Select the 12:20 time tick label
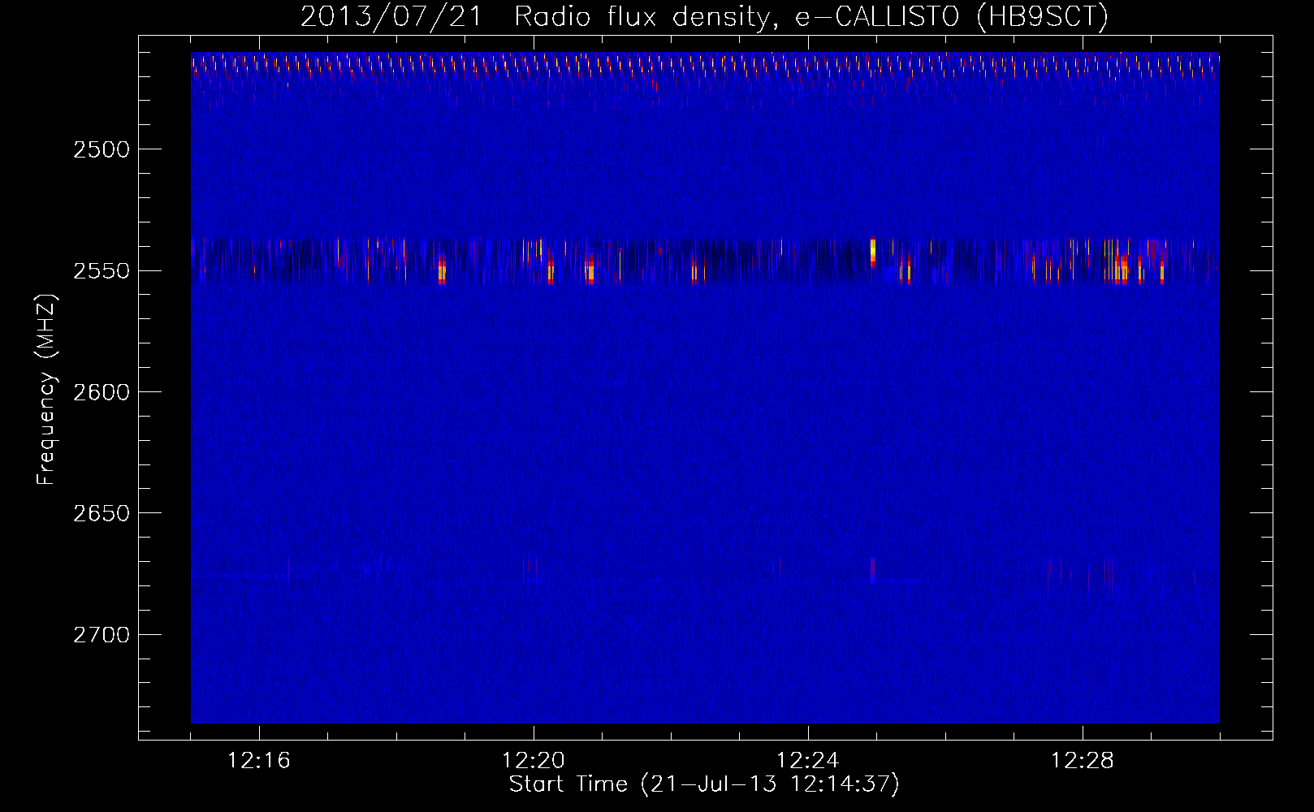 534,761
